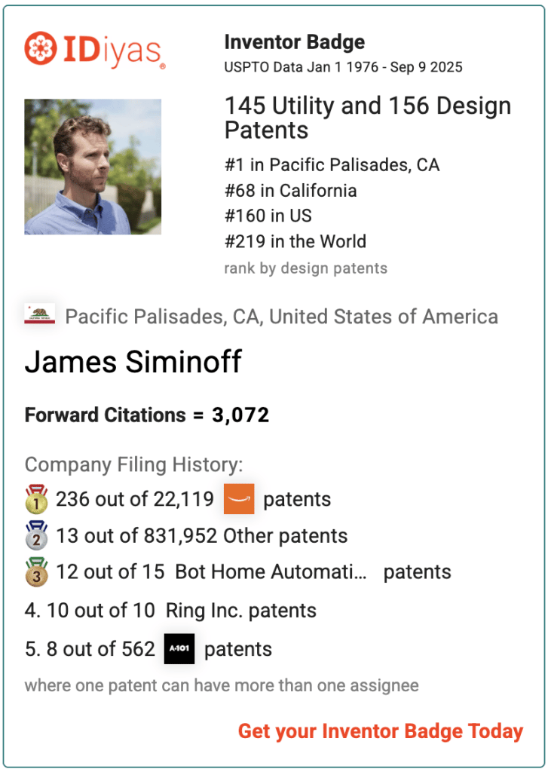
Task: Open James Siminoff's profile photo
Action: (93, 167)
